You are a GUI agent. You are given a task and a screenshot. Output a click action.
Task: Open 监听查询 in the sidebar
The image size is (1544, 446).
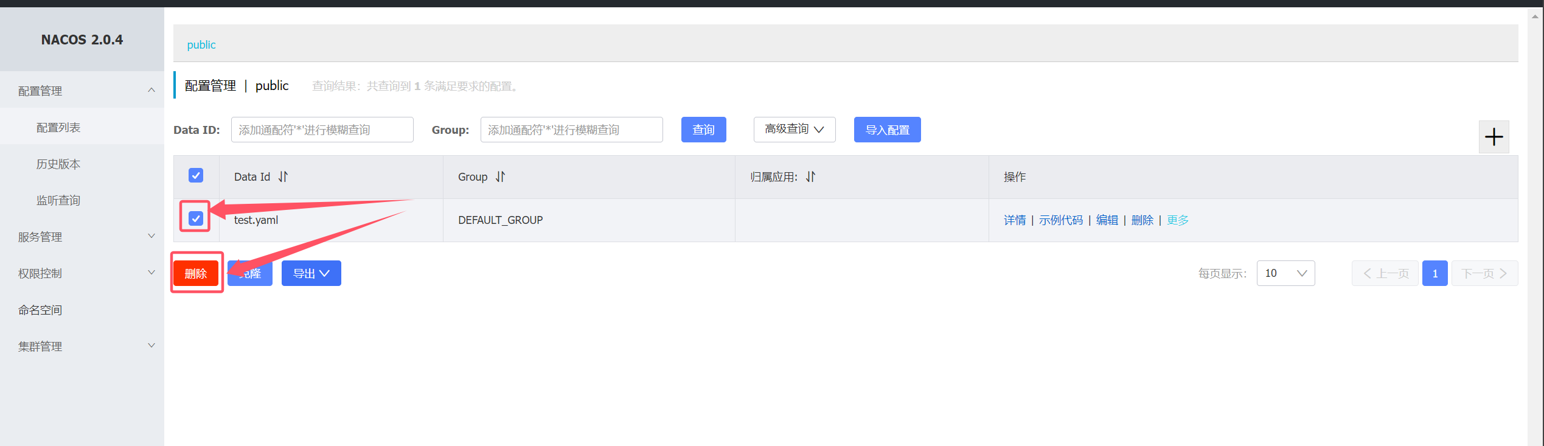point(58,201)
